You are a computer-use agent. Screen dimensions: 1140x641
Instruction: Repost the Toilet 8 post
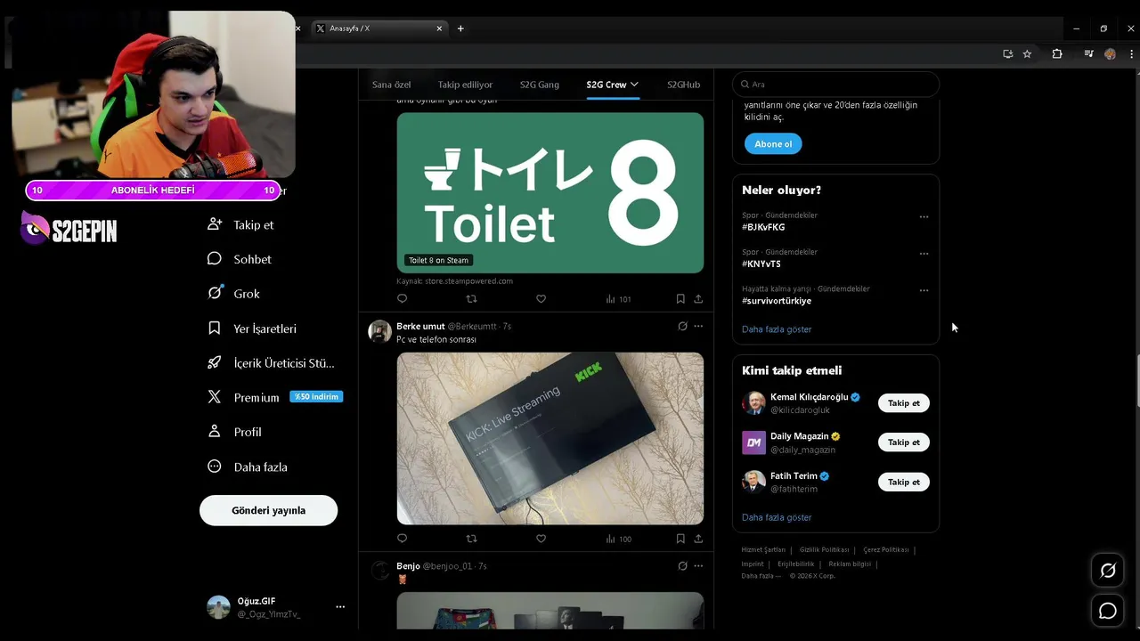click(x=471, y=299)
